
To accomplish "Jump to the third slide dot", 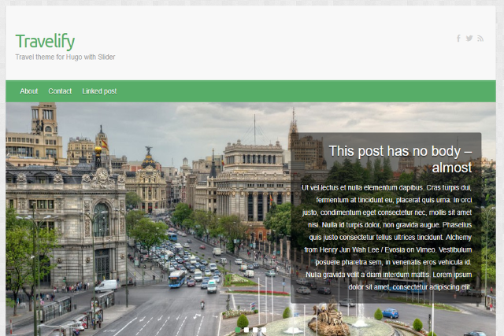I will point(255,330).
